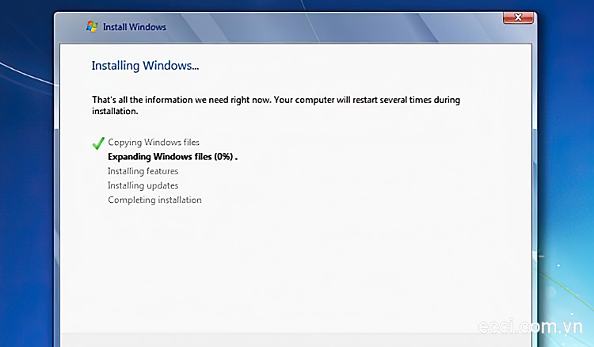Viewport: 594px width, 347px height.
Task: Click the "Completing installation" step
Action: (x=154, y=200)
